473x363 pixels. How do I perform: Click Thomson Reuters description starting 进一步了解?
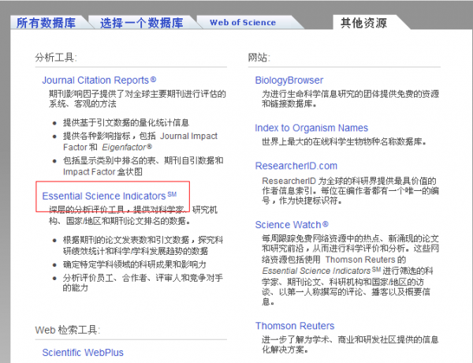(350, 345)
